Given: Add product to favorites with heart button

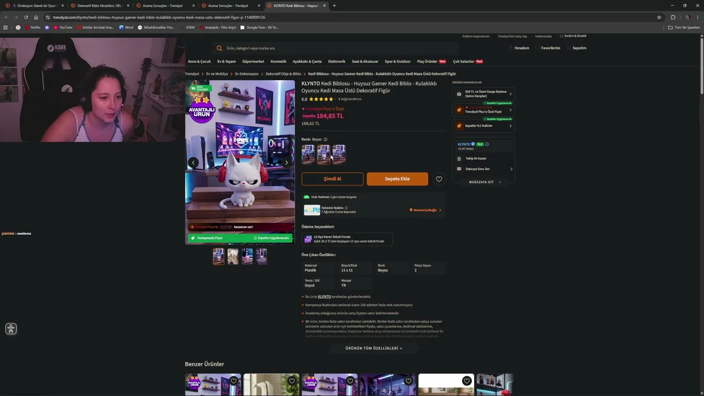Looking at the screenshot, I should (439, 179).
